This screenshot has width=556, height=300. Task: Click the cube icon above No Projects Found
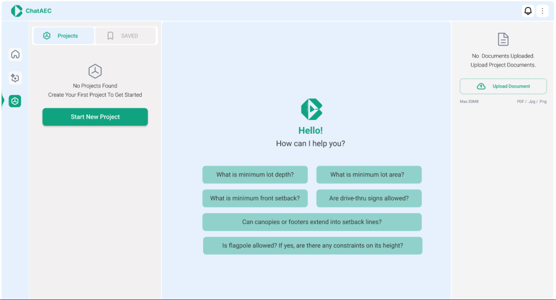(95, 71)
